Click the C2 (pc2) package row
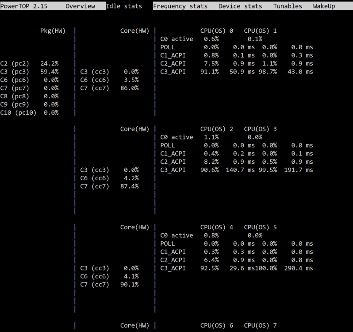 tap(29, 63)
